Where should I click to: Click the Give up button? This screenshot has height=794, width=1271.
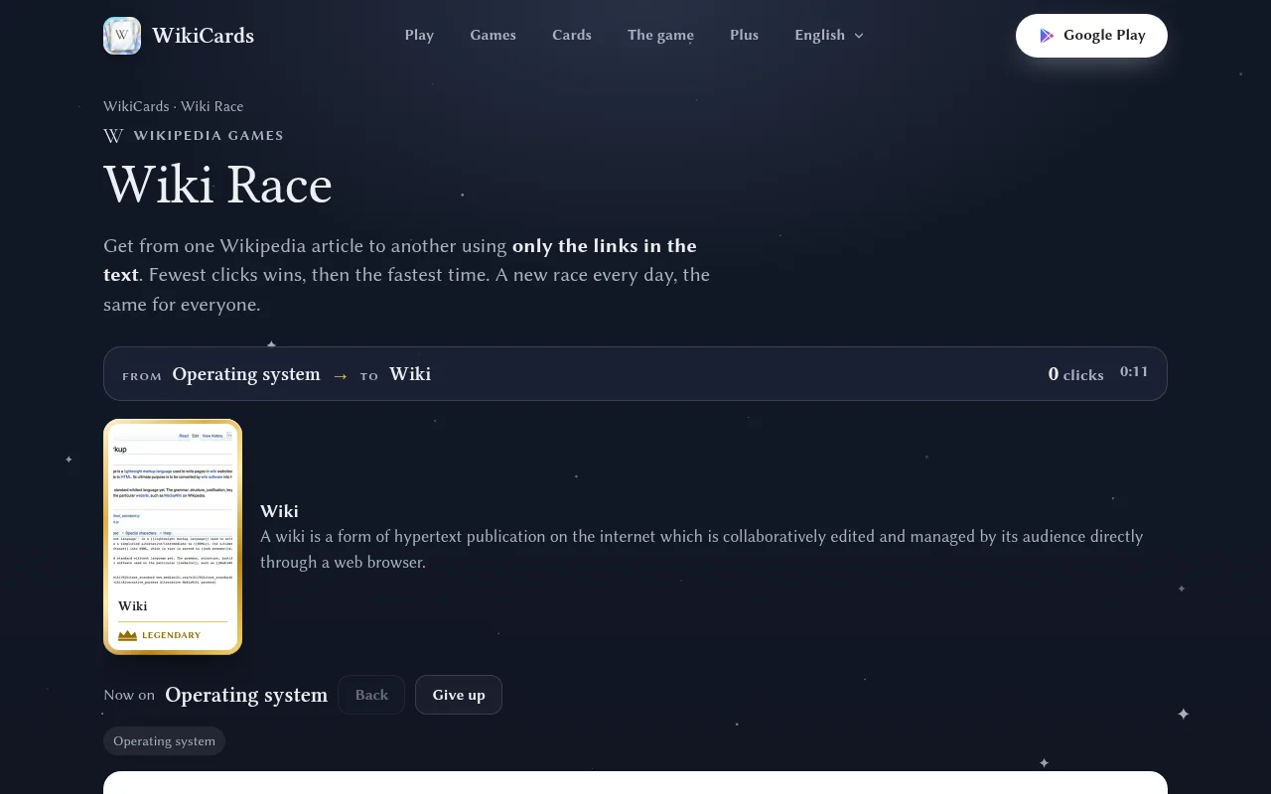[x=459, y=695]
